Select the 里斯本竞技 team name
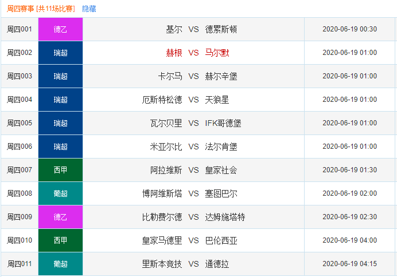The image size is (397, 277). pyautogui.click(x=162, y=264)
